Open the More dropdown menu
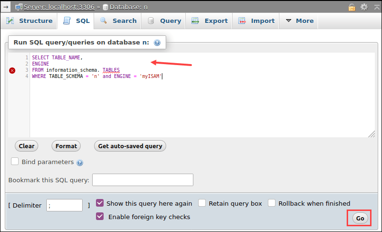382x232 pixels. (300, 21)
